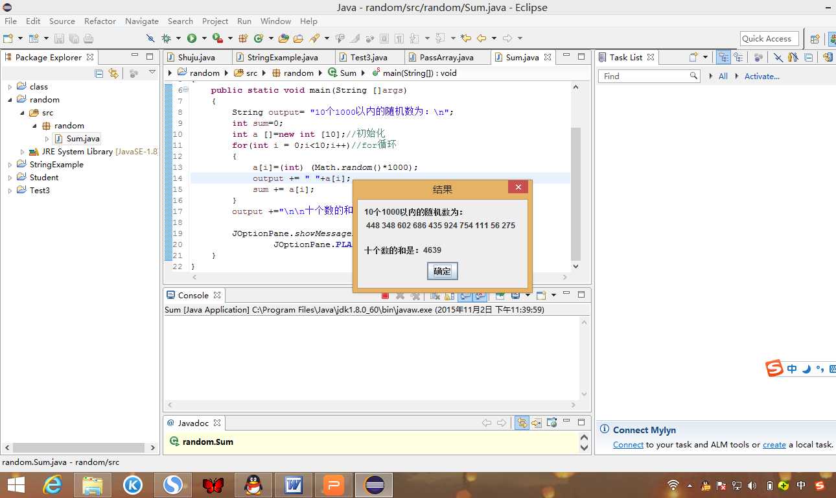Image resolution: width=836 pixels, height=498 pixels.
Task: Click the Open Type toolbar icon
Action: pos(284,39)
